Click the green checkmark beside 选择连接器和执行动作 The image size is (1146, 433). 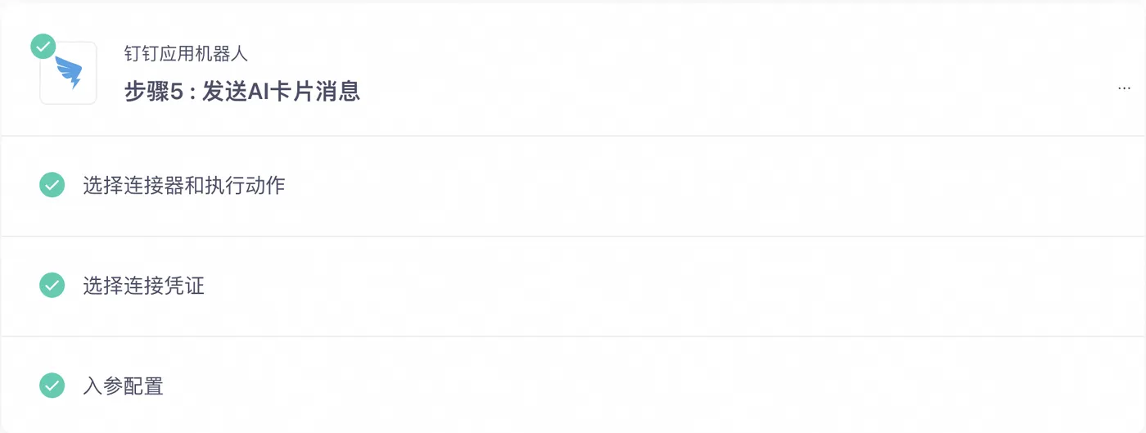52,185
